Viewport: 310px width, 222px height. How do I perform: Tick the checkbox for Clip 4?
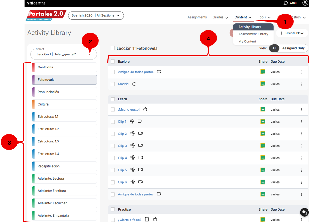113,158
